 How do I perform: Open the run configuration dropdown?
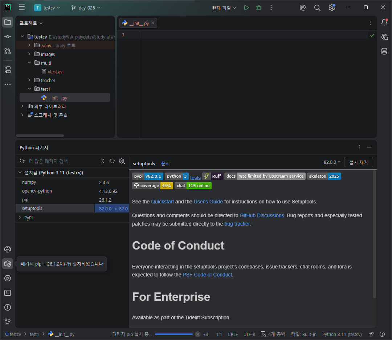[224, 8]
